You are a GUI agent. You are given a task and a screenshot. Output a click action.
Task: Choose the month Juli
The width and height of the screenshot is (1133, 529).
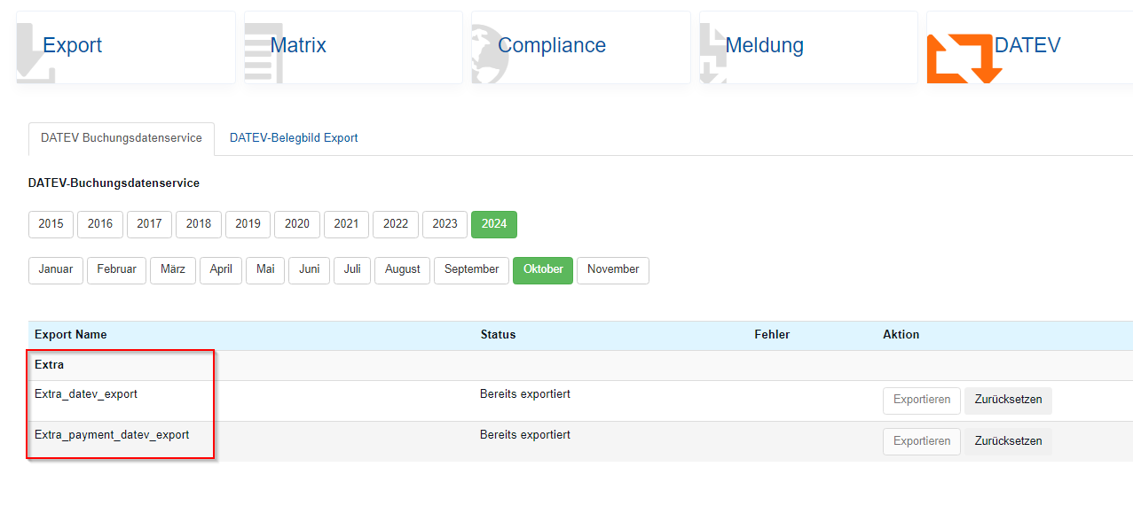pyautogui.click(x=352, y=270)
